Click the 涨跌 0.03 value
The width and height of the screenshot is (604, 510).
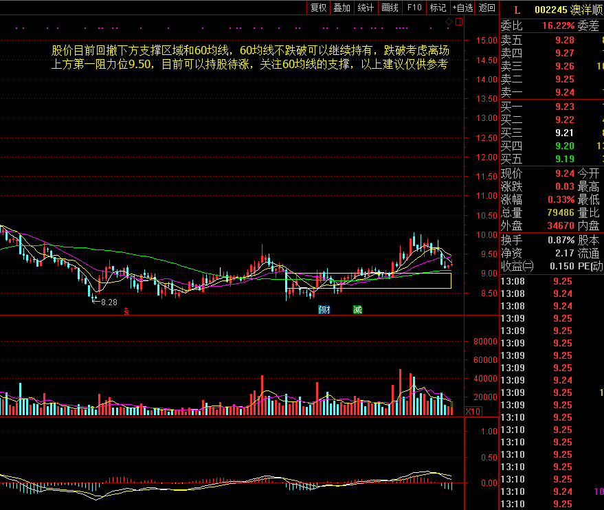tap(565, 187)
